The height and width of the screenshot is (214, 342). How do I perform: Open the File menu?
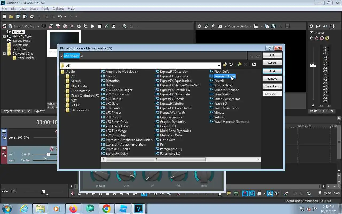pos(4,9)
